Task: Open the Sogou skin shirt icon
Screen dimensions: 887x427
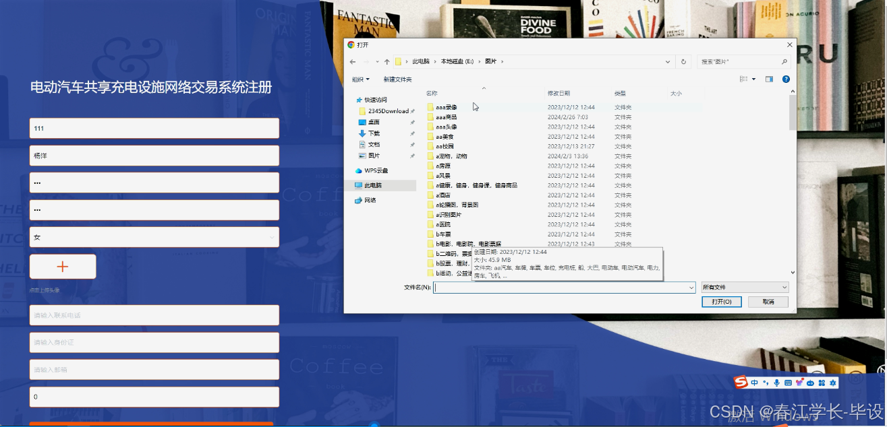Action: pos(799,383)
